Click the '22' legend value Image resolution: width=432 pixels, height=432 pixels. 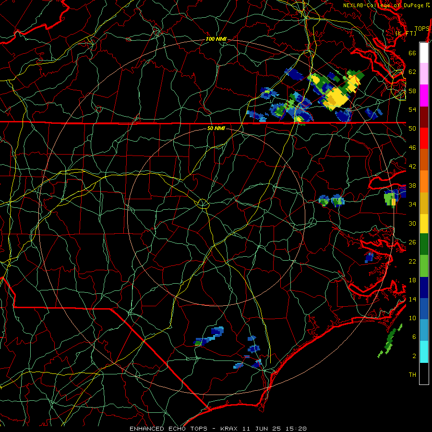412,261
